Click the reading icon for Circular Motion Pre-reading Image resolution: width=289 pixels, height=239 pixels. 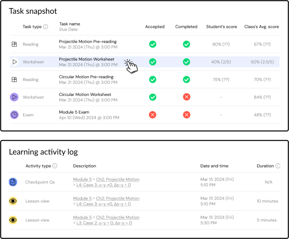point(14,80)
